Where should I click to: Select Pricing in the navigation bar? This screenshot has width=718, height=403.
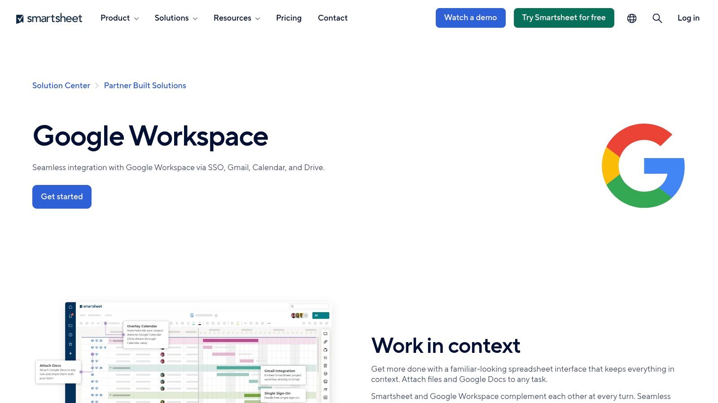tap(289, 18)
